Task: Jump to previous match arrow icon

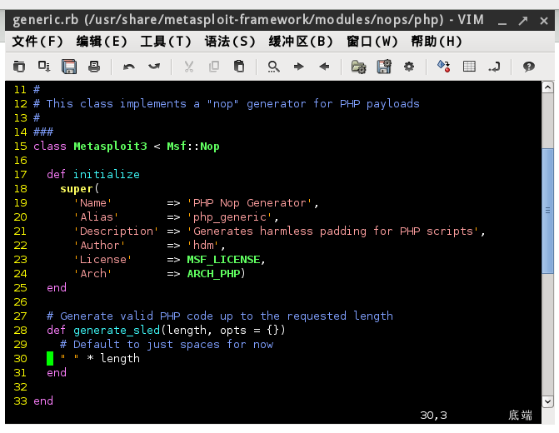Action: [x=324, y=67]
